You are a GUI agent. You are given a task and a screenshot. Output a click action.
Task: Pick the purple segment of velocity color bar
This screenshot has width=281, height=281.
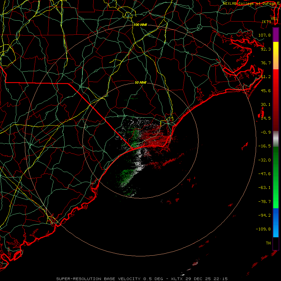click(x=276, y=35)
